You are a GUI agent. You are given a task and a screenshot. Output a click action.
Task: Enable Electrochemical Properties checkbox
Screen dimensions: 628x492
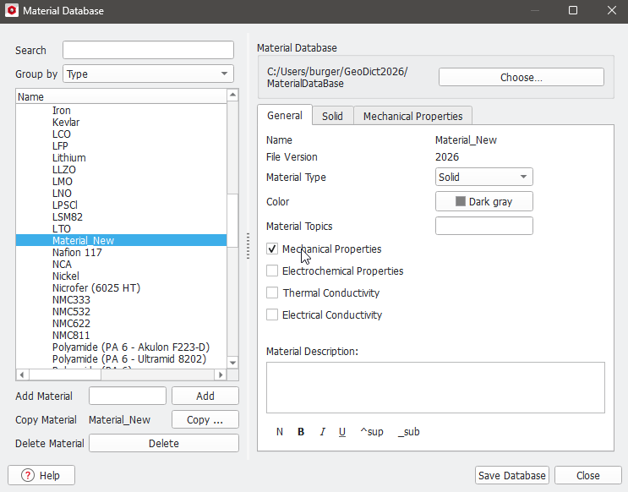pyautogui.click(x=272, y=271)
